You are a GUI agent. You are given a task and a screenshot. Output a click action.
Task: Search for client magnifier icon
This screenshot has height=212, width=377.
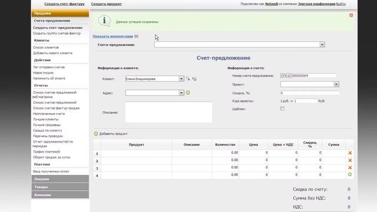[188, 78]
